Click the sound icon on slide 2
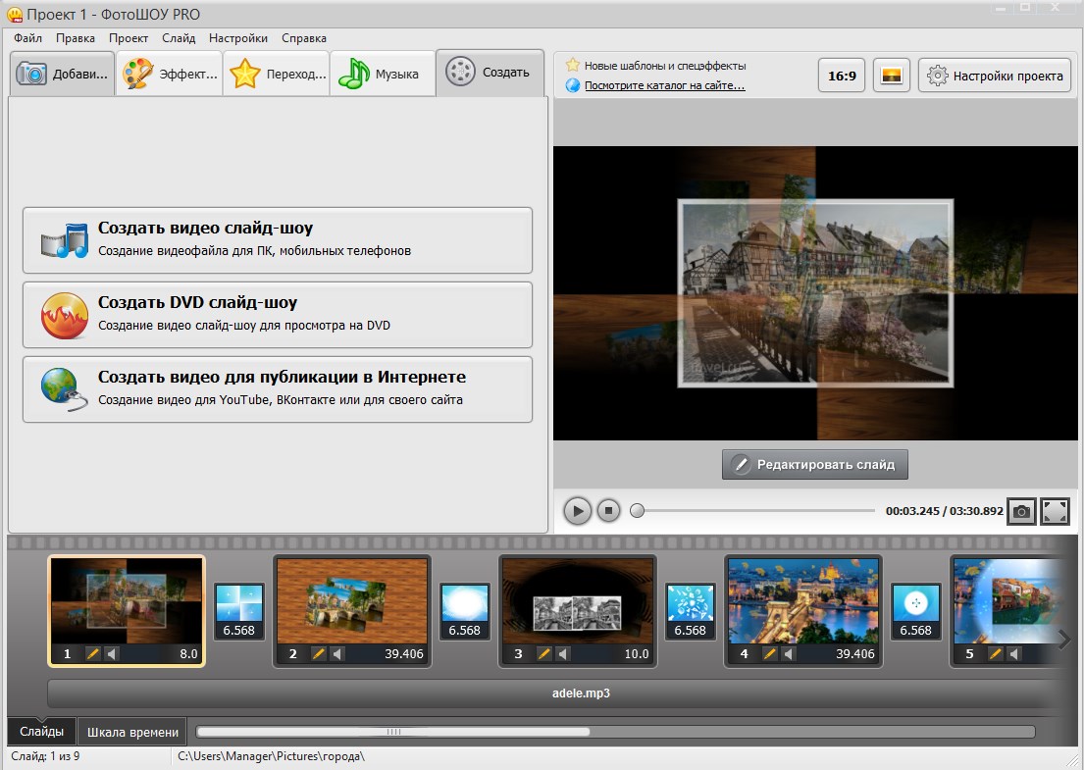 [336, 653]
